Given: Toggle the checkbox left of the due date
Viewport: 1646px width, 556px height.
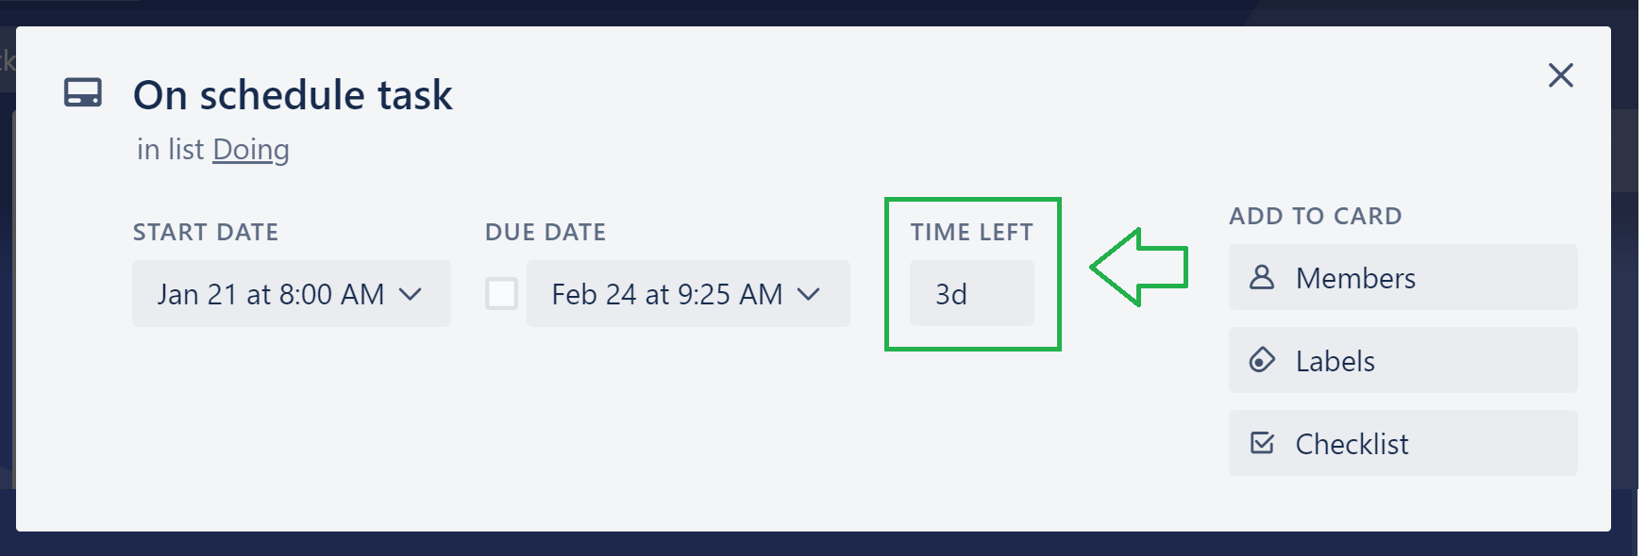Looking at the screenshot, I should coord(501,294).
